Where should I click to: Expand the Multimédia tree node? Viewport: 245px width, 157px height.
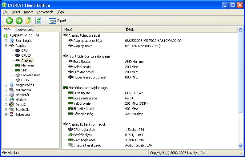[6, 90]
